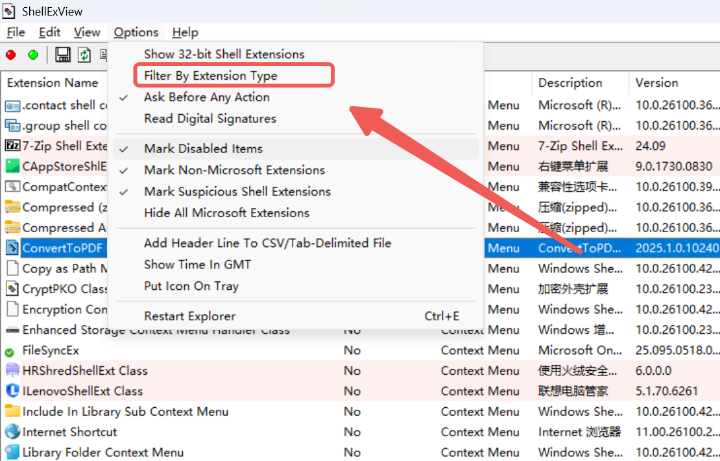Viewport: 720px width, 461px height.
Task: Click the red Disable Selected Items button
Action: coord(10,55)
